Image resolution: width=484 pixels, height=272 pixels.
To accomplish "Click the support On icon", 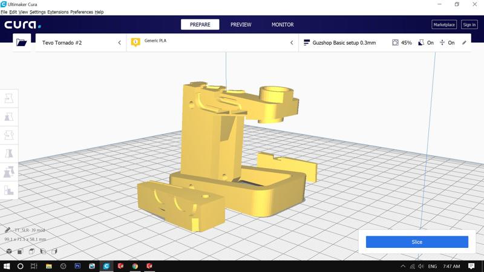I will click(x=420, y=42).
